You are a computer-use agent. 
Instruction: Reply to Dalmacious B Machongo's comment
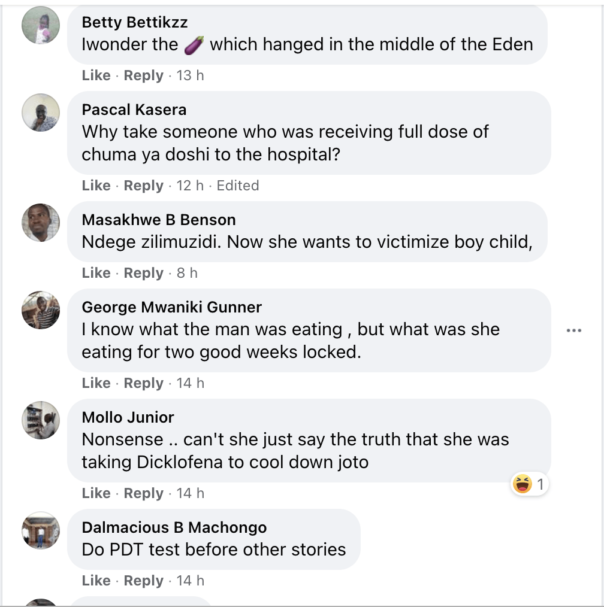(143, 581)
